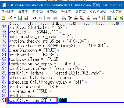
Task: Save the file with floppy icon
Action: click(20, 18)
